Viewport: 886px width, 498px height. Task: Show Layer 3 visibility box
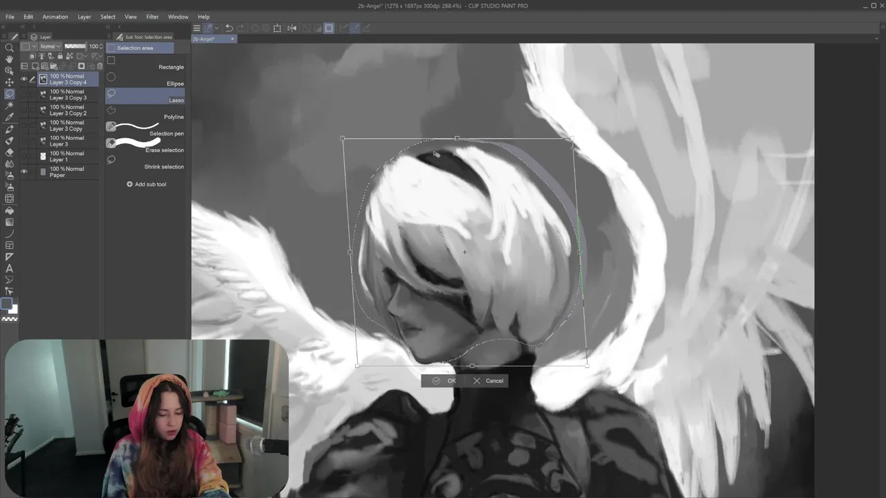pos(24,140)
